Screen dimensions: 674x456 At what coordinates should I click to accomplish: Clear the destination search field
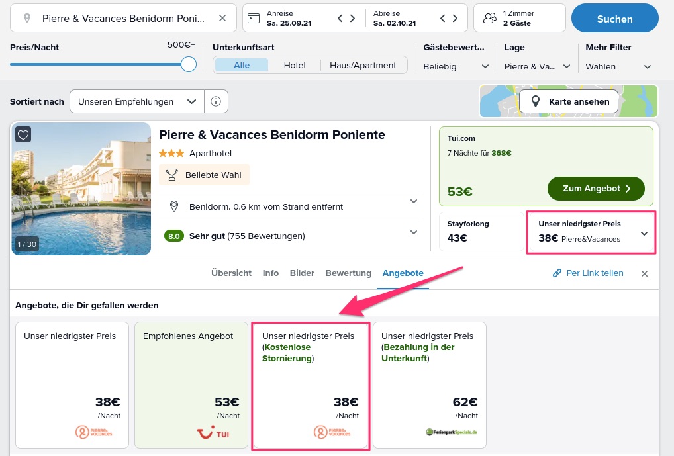222,18
